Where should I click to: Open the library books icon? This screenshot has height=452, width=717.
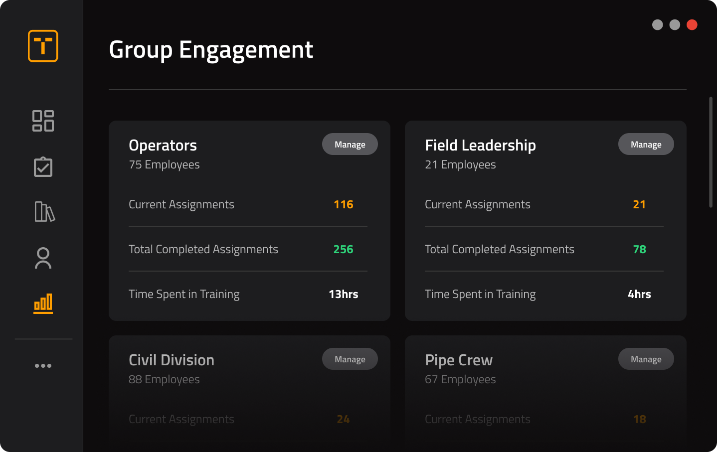click(44, 212)
